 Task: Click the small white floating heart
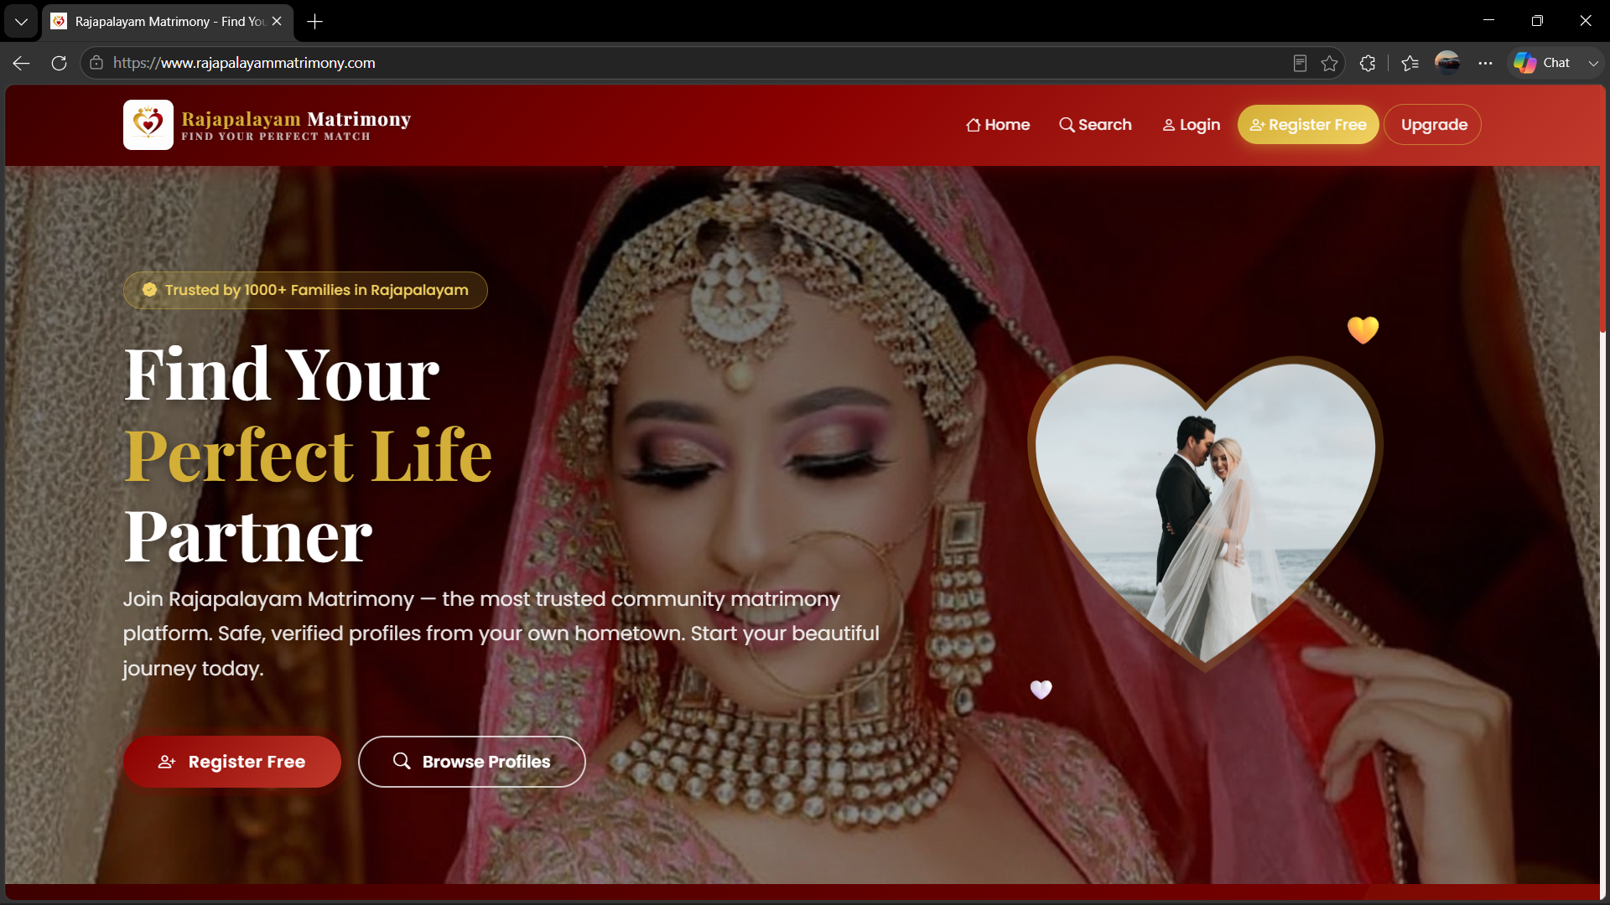(1041, 689)
